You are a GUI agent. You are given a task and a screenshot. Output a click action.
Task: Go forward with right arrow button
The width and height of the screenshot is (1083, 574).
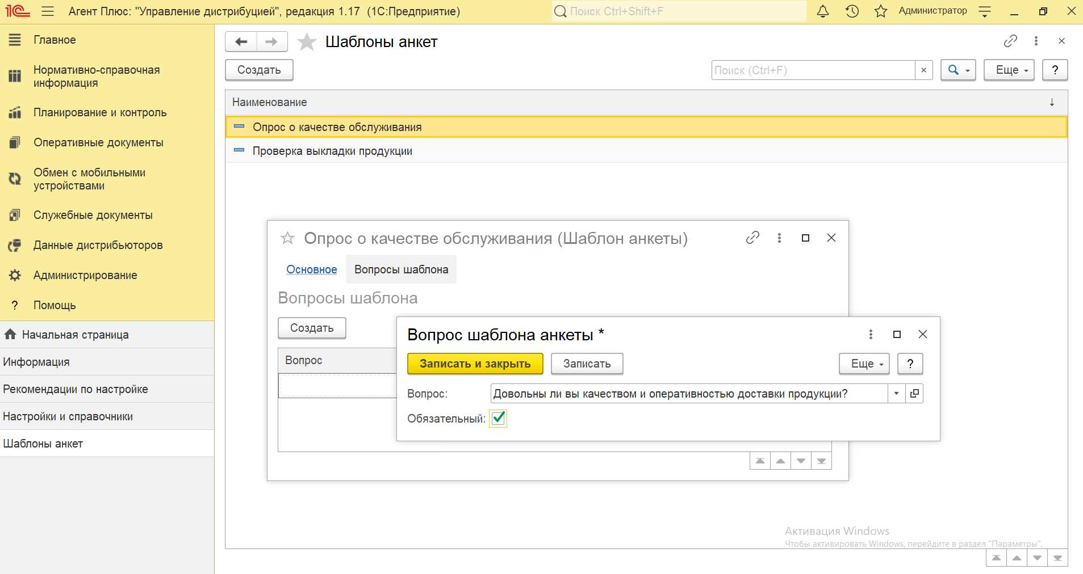tap(272, 41)
